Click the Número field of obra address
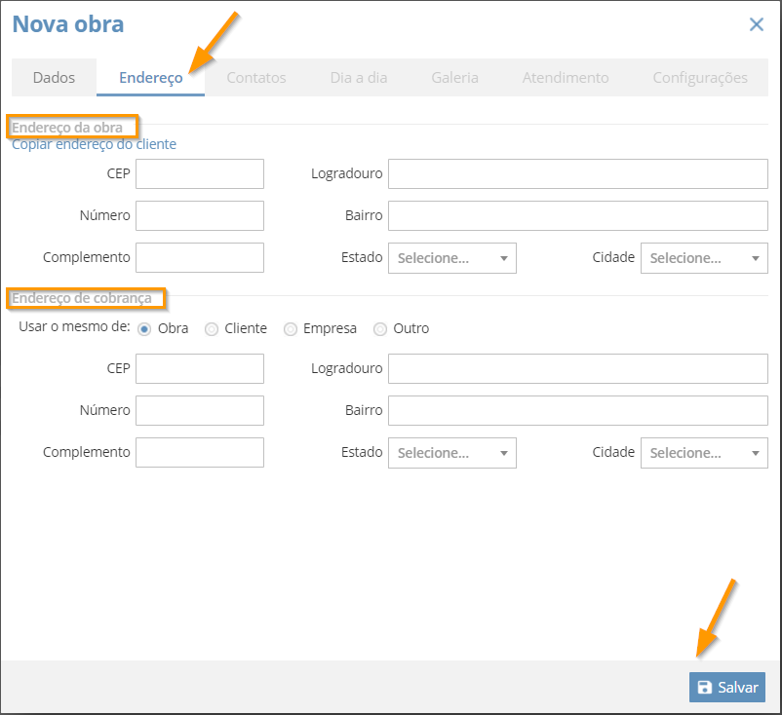782x715 pixels. click(200, 215)
